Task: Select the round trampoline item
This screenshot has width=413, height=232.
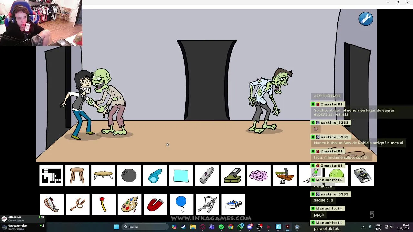Action: [103, 176]
